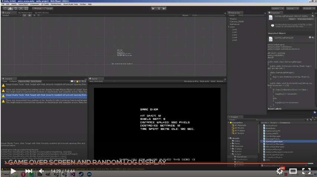Viewport: 317px width, 177px height.
Task: Click Unity's Play button
Action: [153, 9]
